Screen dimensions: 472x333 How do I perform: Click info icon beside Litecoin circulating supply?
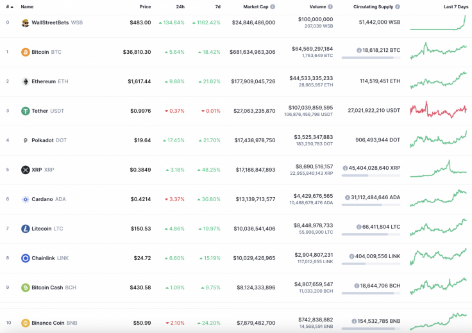(359, 227)
